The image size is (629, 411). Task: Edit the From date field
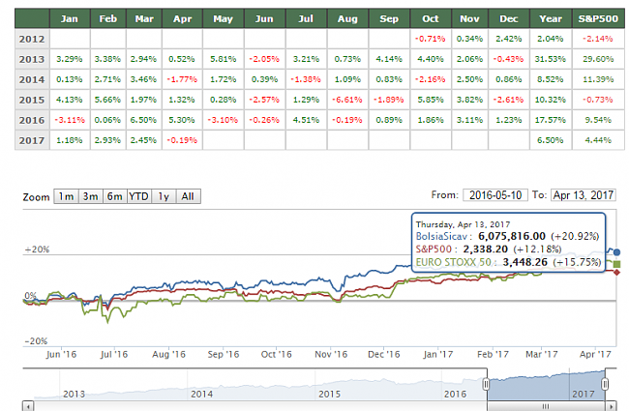tap(495, 195)
